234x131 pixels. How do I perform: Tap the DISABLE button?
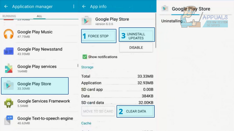136,47
